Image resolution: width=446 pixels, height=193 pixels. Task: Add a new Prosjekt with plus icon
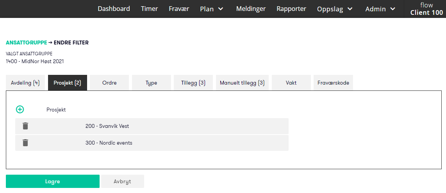tap(20, 109)
